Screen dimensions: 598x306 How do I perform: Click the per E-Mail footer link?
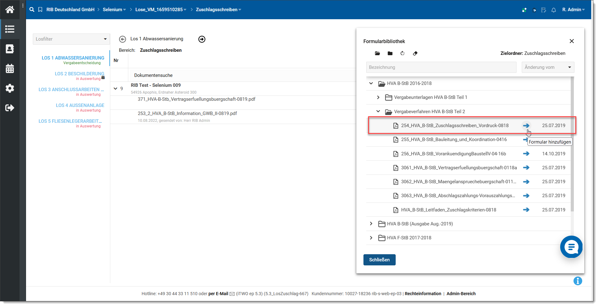218,294
